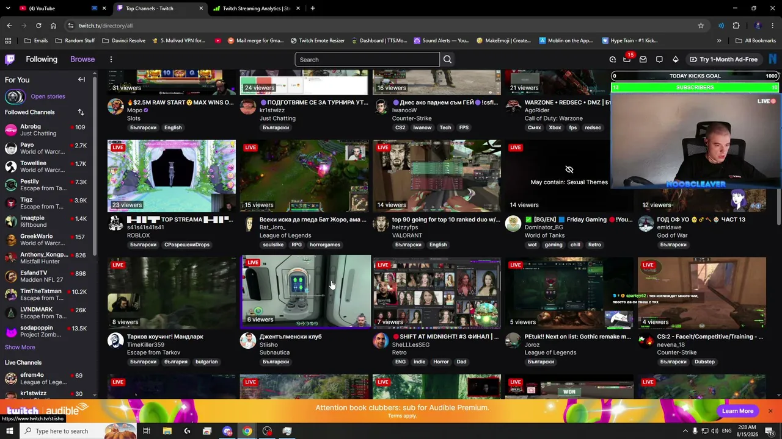The height and width of the screenshot is (439, 782).
Task: Go back in Chrome
Action: point(9,26)
